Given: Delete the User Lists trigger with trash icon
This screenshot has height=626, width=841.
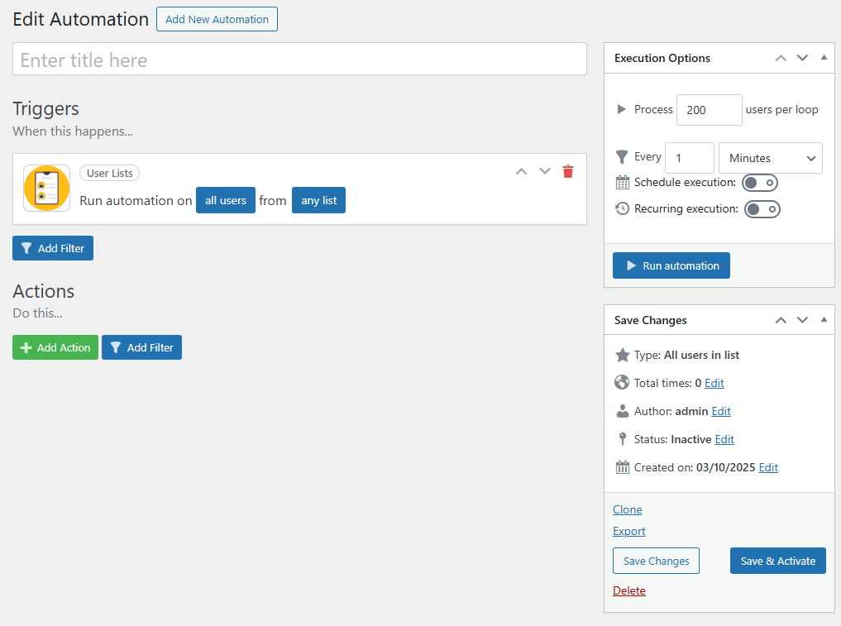Looking at the screenshot, I should [568, 171].
